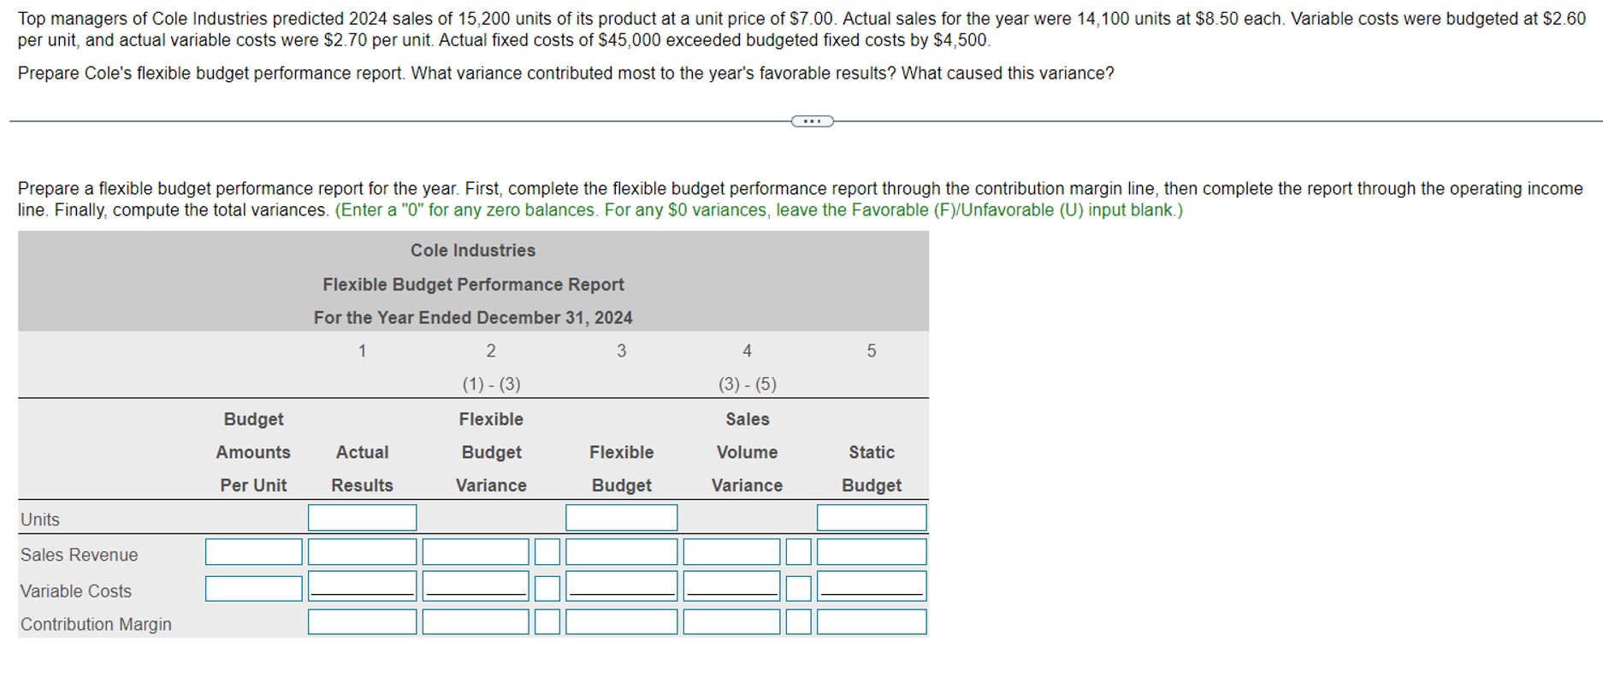The height and width of the screenshot is (700, 1603).
Task: Open F/U selector beside Sales Revenue sales volume variance
Action: pos(797,552)
